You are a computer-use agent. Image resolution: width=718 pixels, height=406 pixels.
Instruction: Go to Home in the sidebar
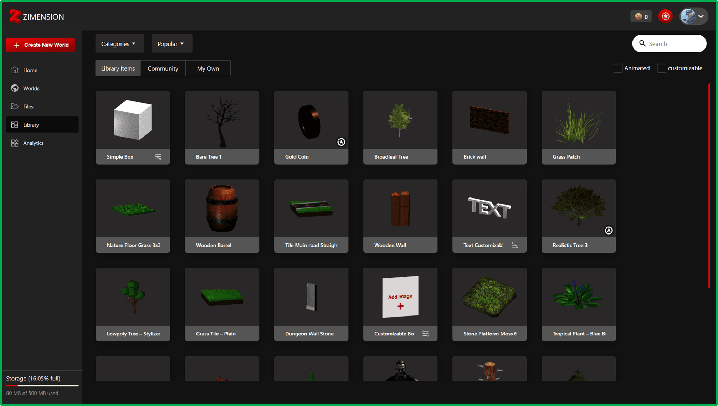(x=42, y=70)
